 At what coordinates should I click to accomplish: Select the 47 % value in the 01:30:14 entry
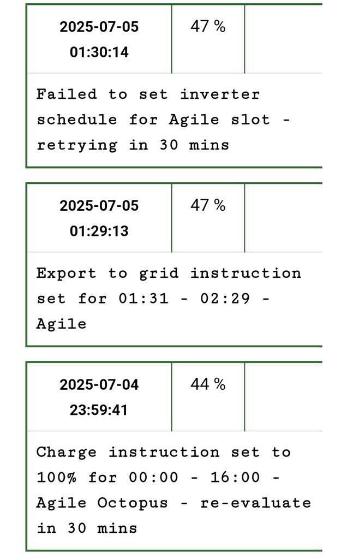coord(208,26)
